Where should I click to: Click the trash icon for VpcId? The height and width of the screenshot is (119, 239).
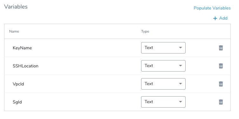tap(221, 84)
